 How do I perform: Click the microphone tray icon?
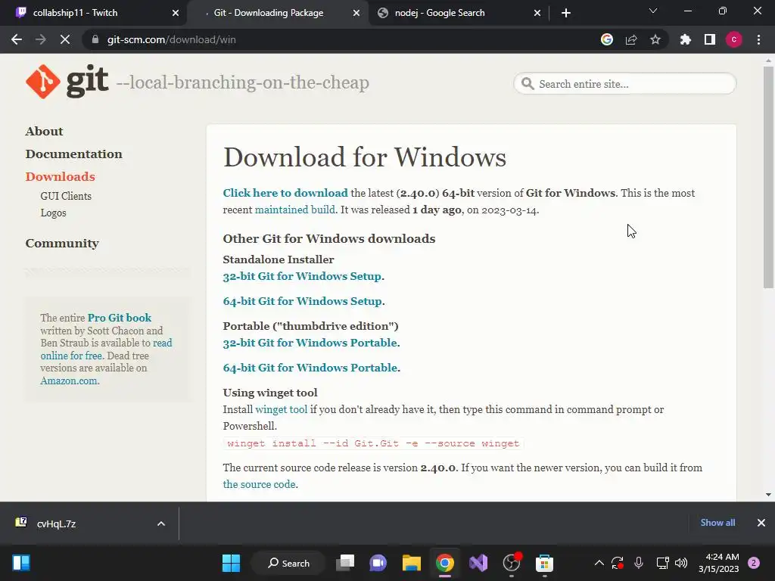point(639,563)
